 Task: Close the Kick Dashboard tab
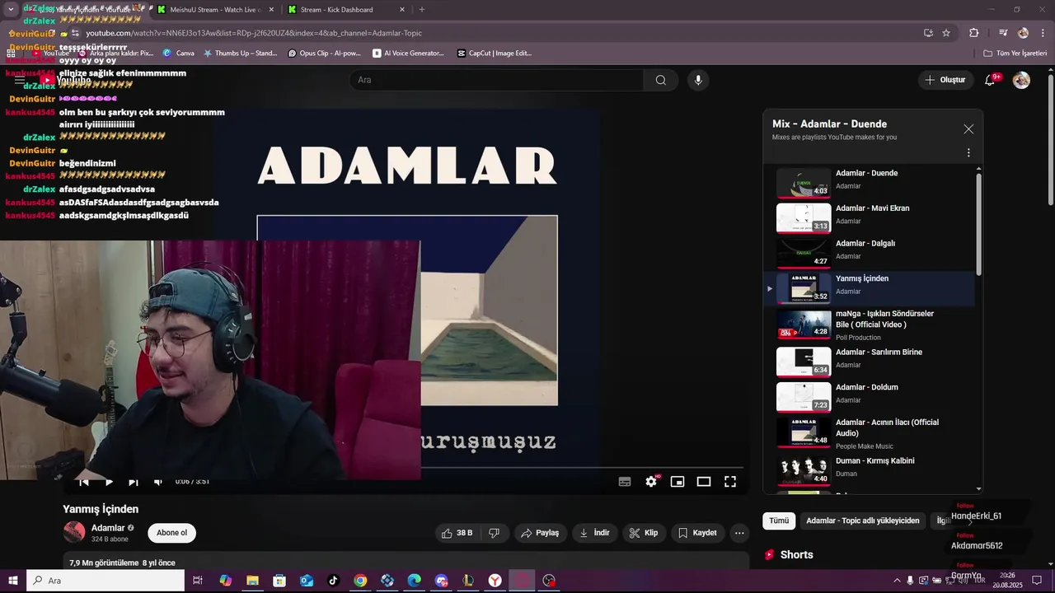(402, 10)
